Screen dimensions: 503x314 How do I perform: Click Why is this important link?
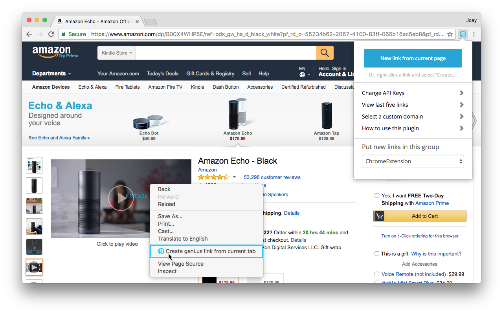[x=436, y=254]
